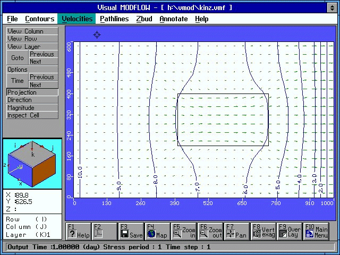Click the F1 Help question-mark icon

click(72, 234)
